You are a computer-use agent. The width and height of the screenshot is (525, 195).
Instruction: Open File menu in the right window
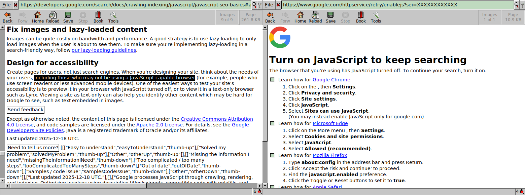click(x=269, y=5)
